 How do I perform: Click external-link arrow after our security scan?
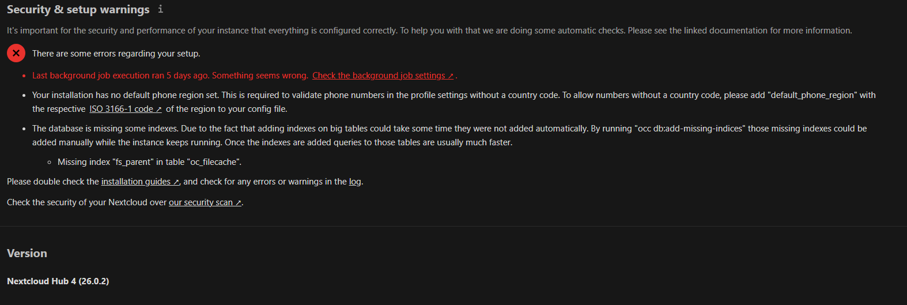point(238,203)
